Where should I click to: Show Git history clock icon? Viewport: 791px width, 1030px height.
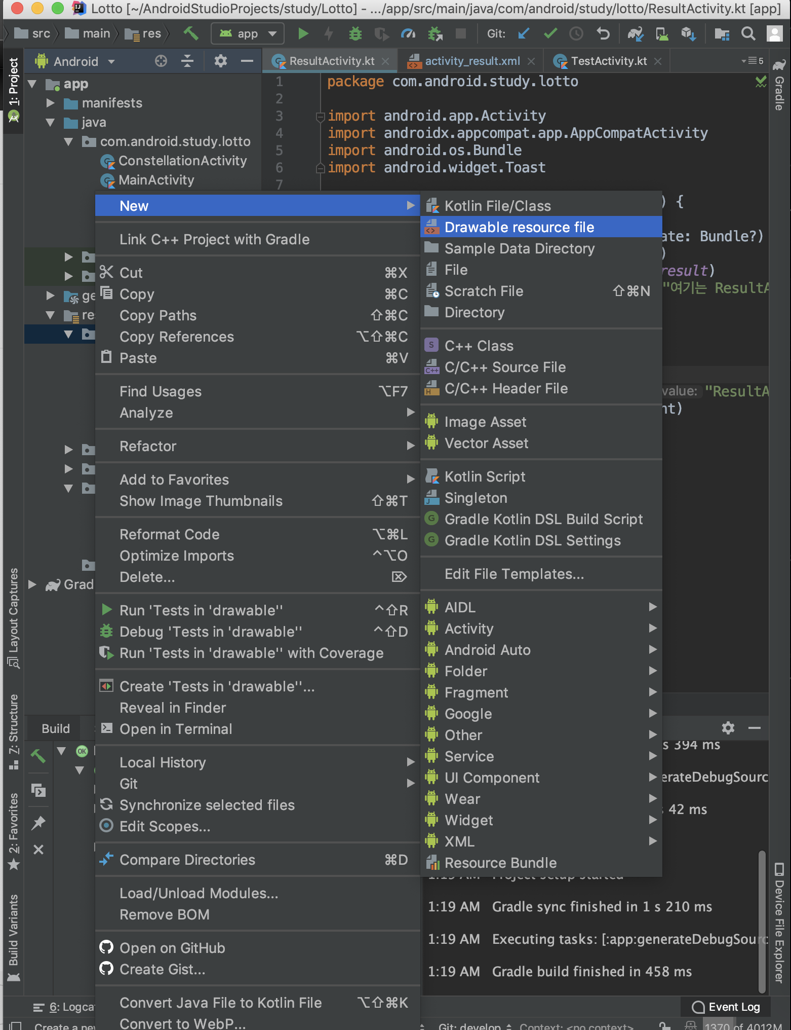click(x=576, y=34)
